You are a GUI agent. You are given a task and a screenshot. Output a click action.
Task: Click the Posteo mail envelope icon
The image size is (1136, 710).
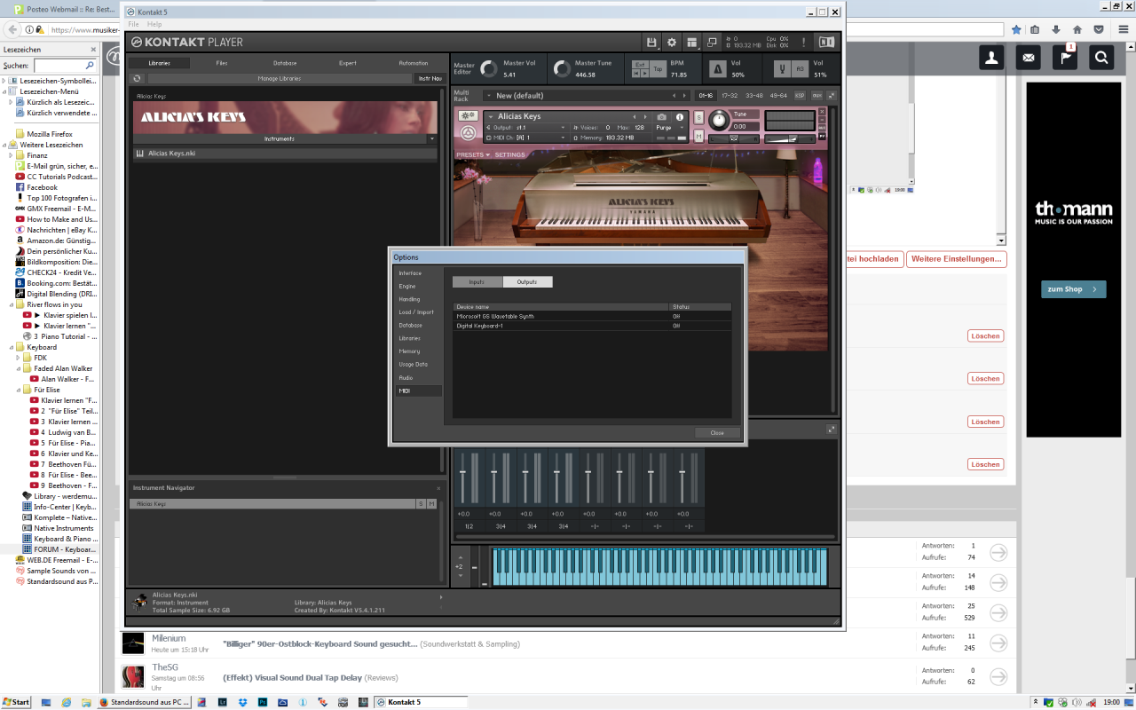coord(1029,58)
